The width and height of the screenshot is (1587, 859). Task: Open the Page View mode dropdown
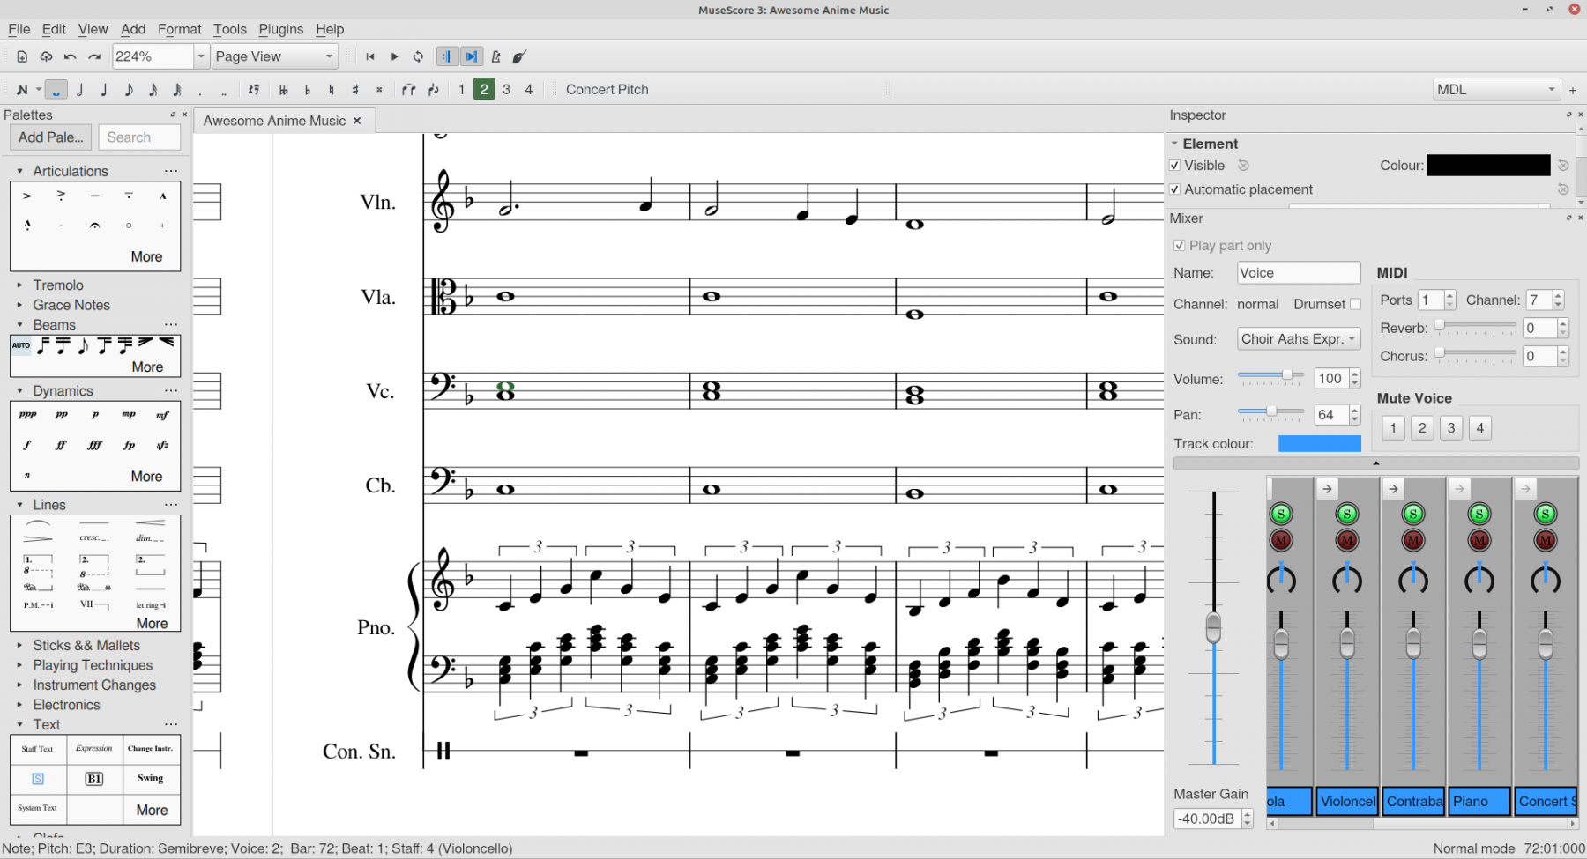pos(275,56)
